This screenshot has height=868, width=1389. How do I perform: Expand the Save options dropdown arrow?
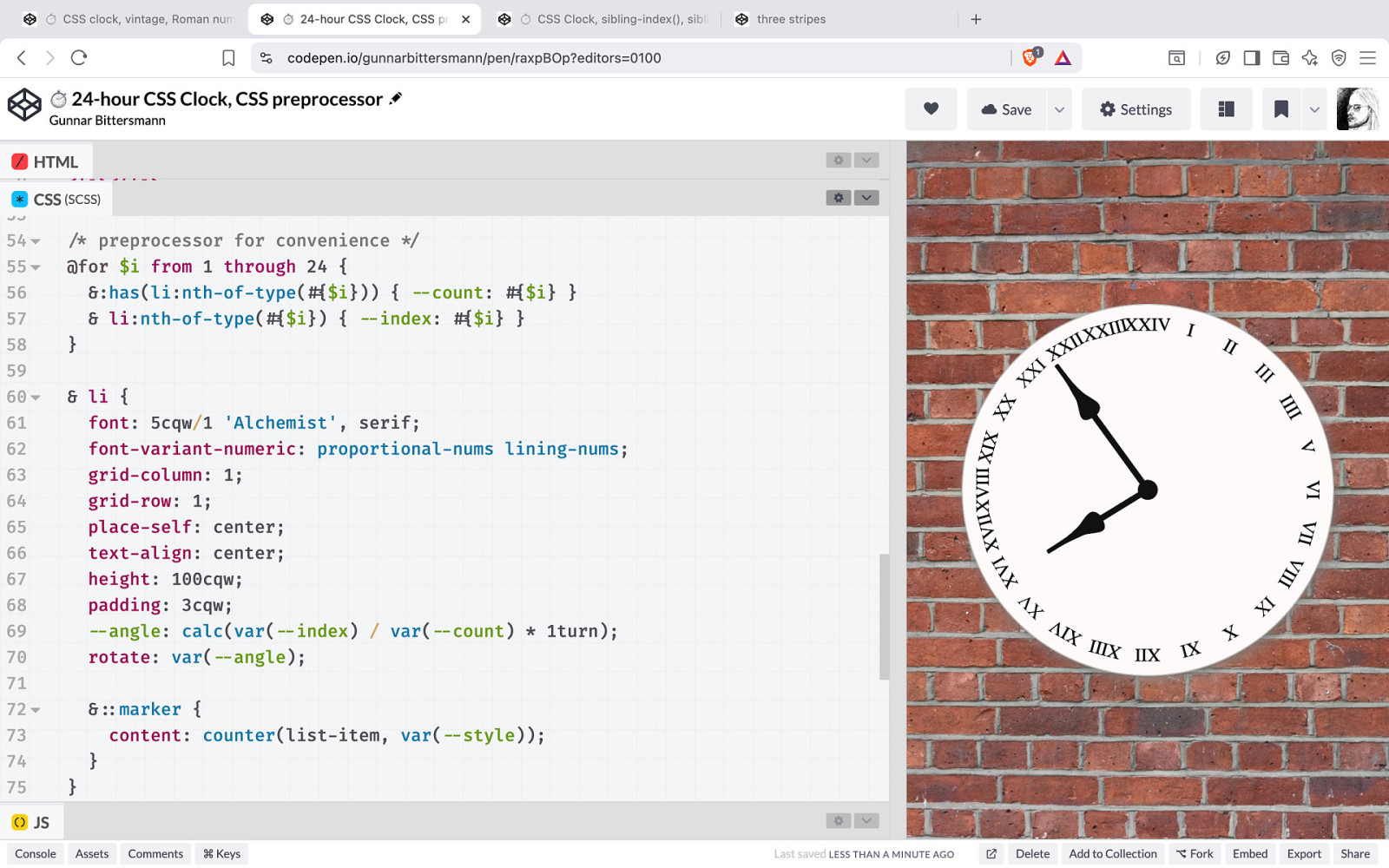click(x=1059, y=109)
